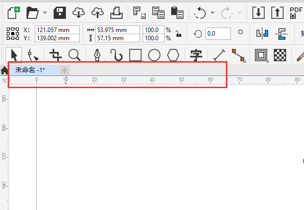Screen dimensions: 304x210
Task: Click the Print icon
Action: pyautogui.click(x=116, y=13)
